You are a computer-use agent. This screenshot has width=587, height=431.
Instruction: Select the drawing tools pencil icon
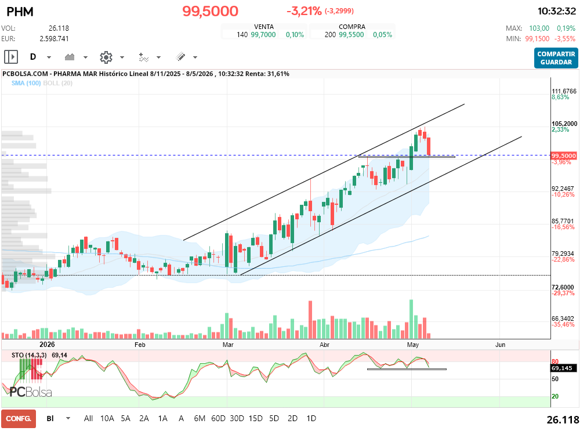pos(180,57)
